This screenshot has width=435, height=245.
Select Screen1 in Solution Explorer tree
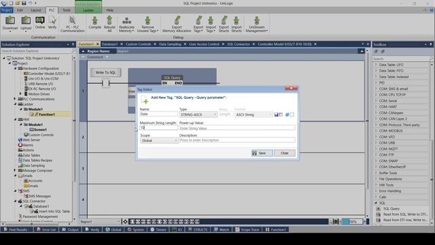[40, 130]
